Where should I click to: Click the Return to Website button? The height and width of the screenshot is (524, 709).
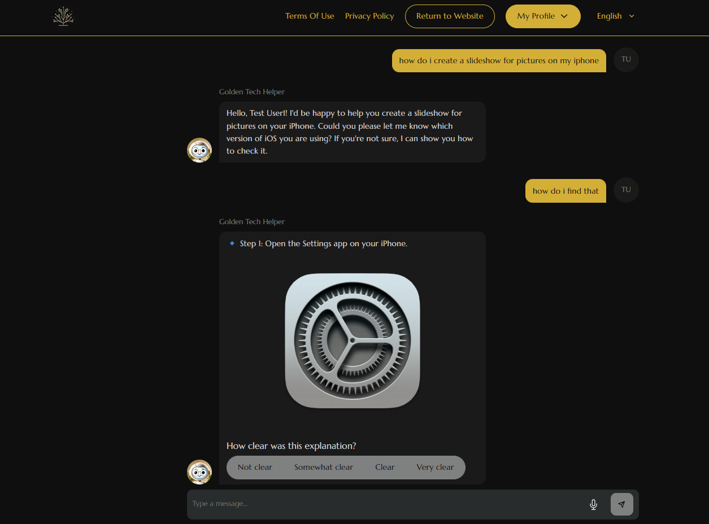pyautogui.click(x=450, y=16)
